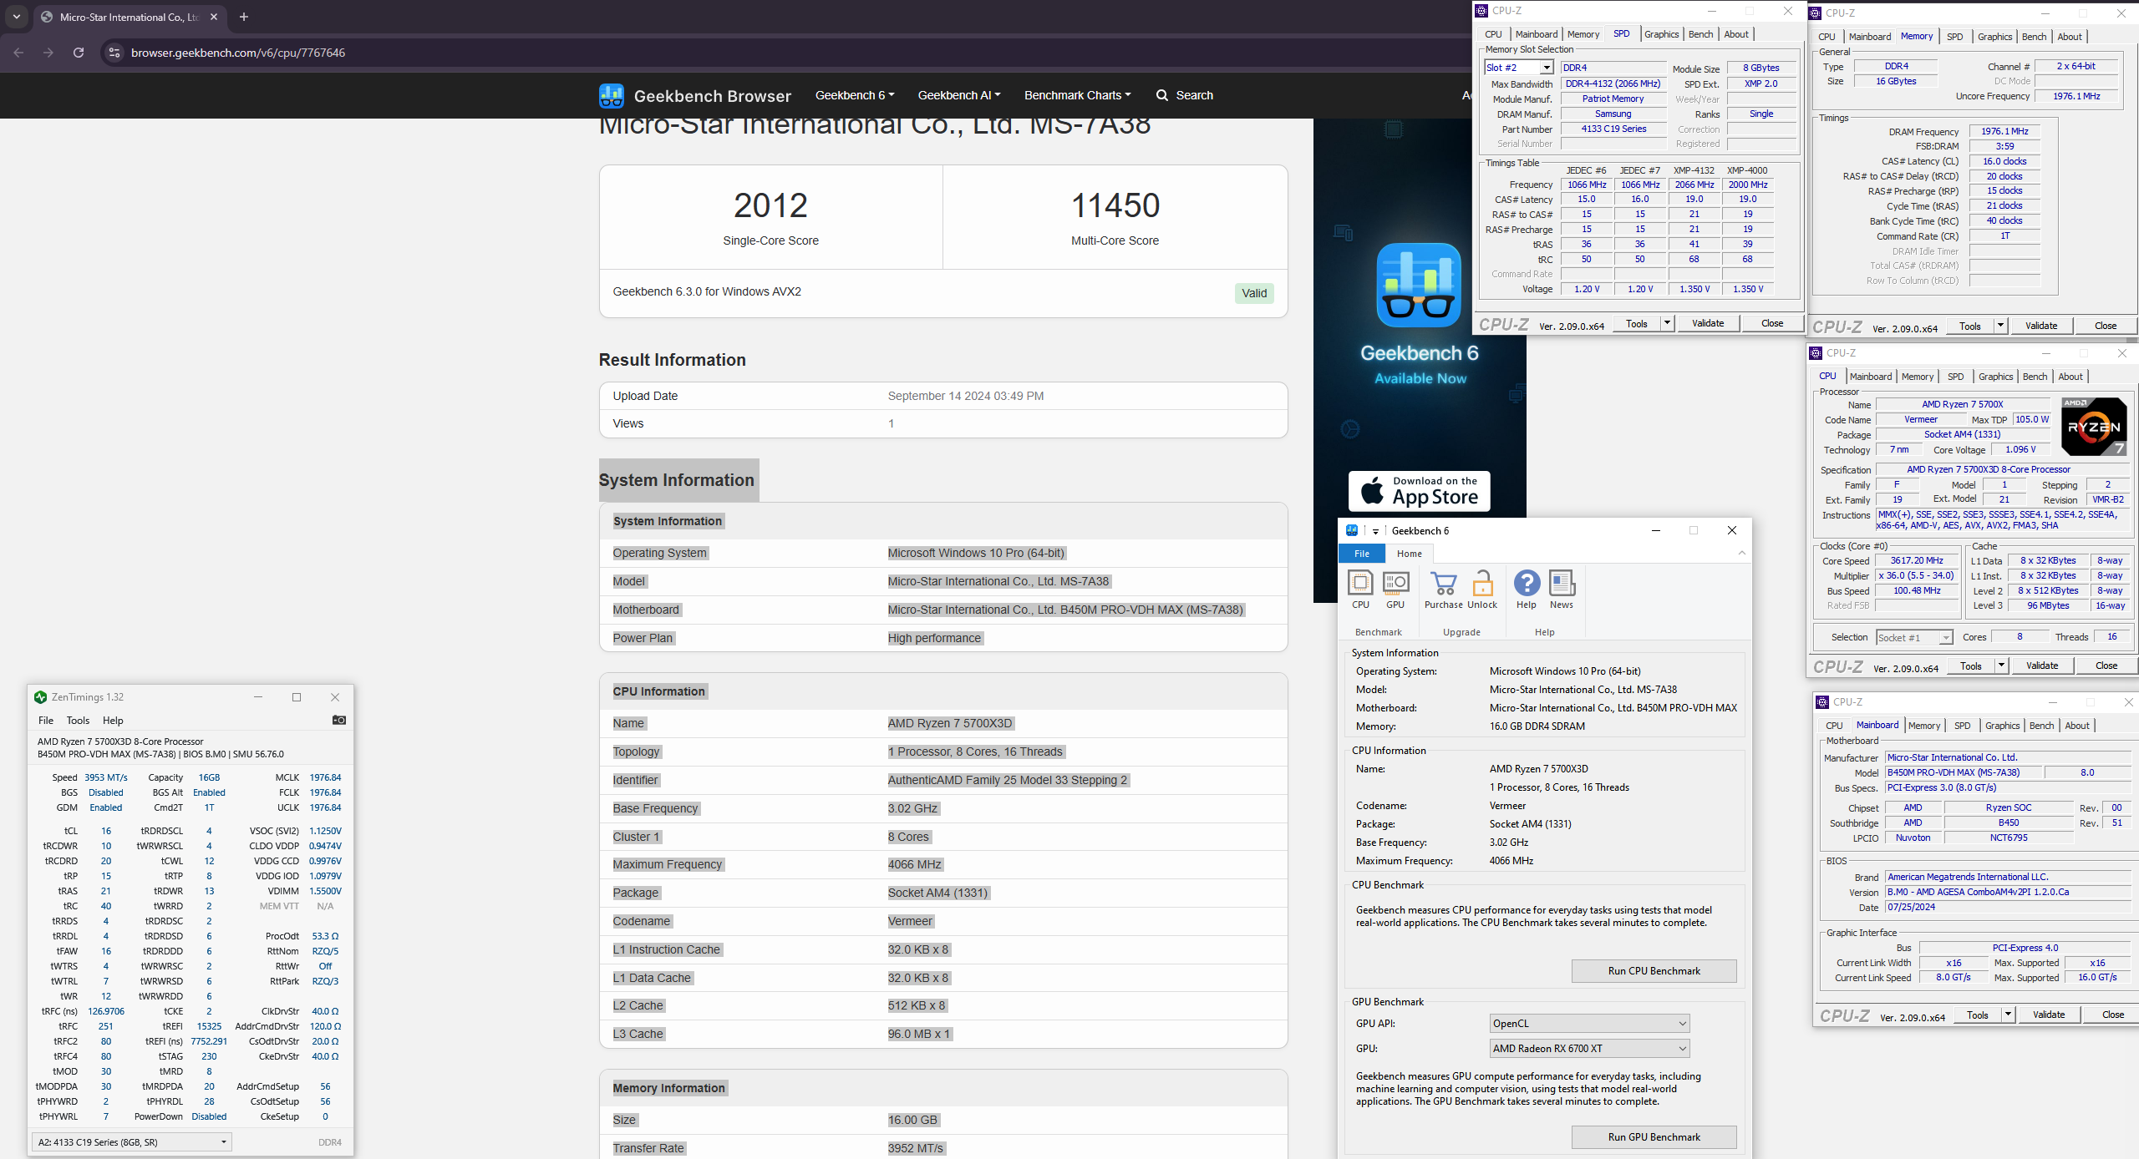Click Validate in CPU-Z Mainboard window
Screen dimensions: 2139x1159
pos(2049,1015)
